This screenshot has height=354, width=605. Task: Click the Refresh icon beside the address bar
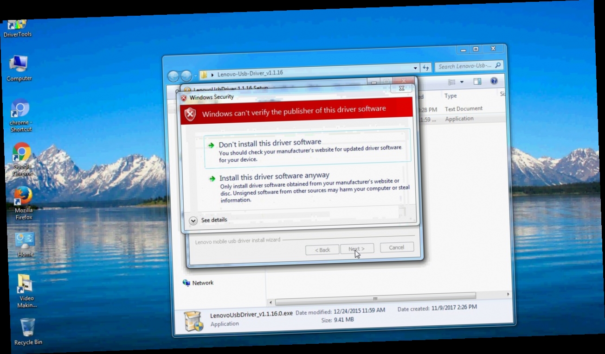pos(426,68)
